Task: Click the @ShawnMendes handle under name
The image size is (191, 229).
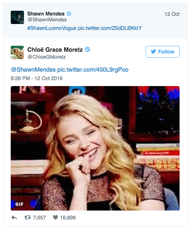Action: click(47, 20)
